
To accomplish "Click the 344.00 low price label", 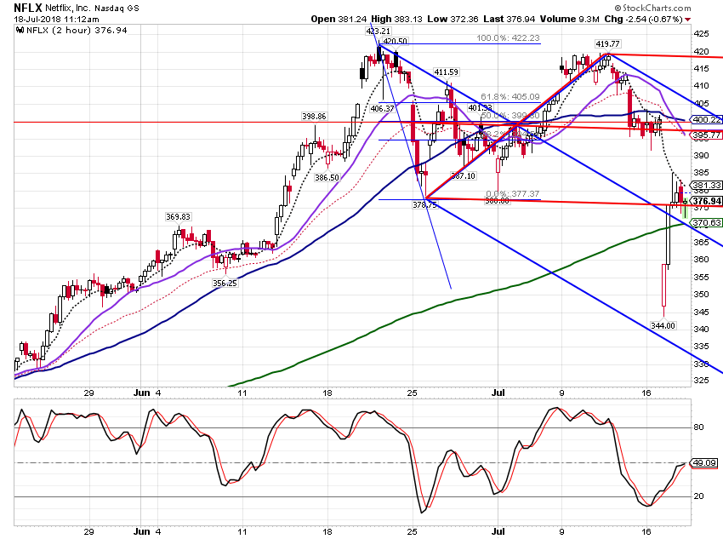I will pos(663,325).
